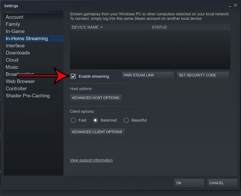Open Advanced Host Options
The height and width of the screenshot is (196, 241).
(96, 98)
